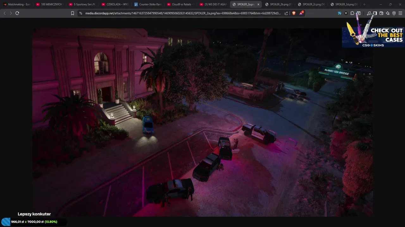Click the blue striped goal icon

6,222
